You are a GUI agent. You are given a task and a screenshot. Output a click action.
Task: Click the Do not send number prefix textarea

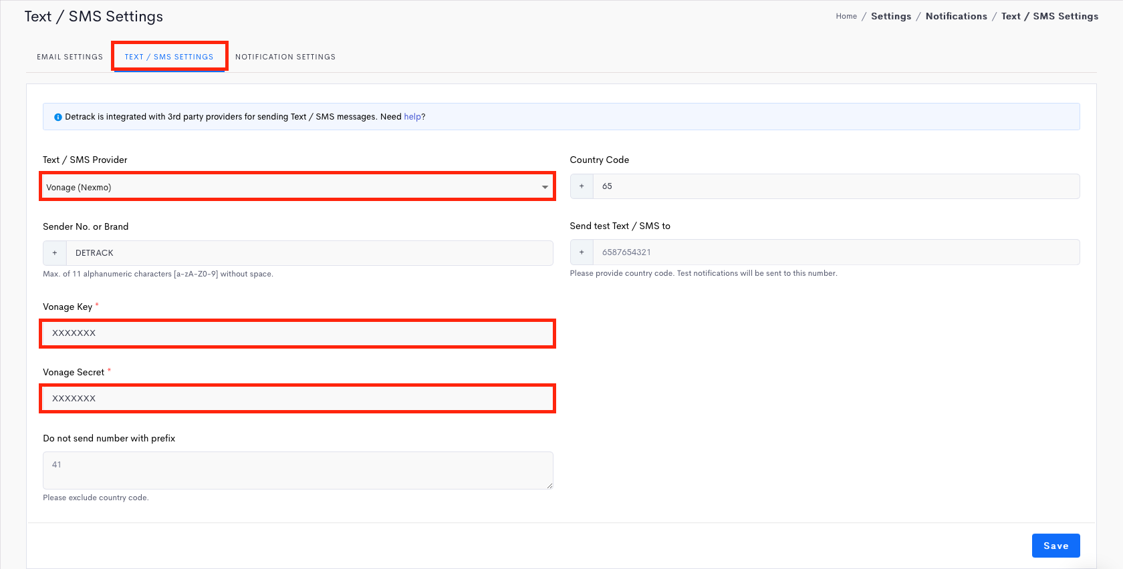tap(297, 470)
